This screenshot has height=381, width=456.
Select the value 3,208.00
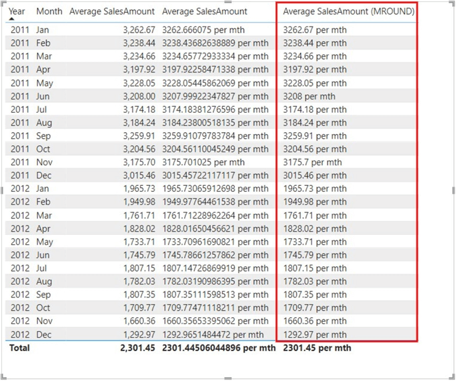pyautogui.click(x=139, y=96)
